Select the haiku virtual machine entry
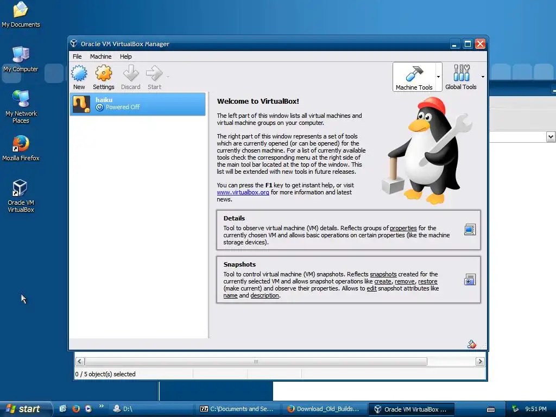This screenshot has width=556, height=417. tap(137, 104)
